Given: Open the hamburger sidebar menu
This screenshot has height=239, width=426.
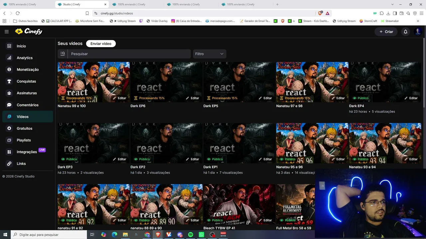Looking at the screenshot, I should pyautogui.click(x=7, y=32).
